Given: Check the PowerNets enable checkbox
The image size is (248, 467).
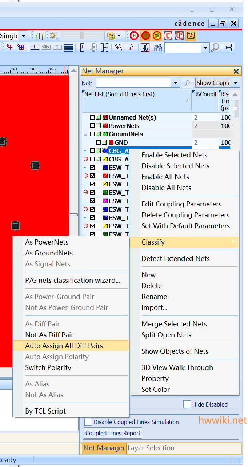Looking at the screenshot, I should (93, 126).
